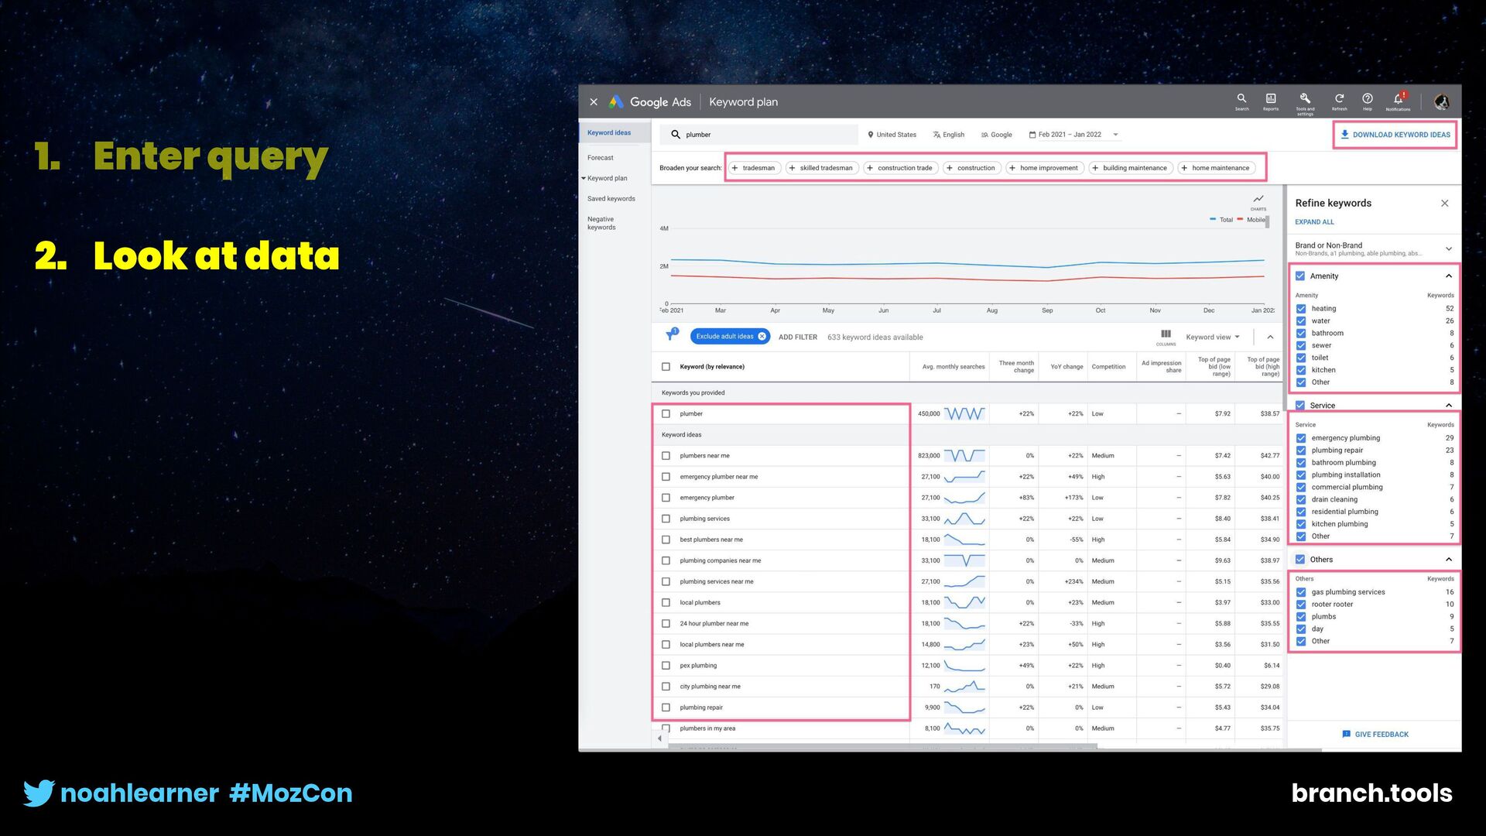Select the plumber keyword checkbox
Viewport: 1486px width, 836px height.
[x=666, y=414]
